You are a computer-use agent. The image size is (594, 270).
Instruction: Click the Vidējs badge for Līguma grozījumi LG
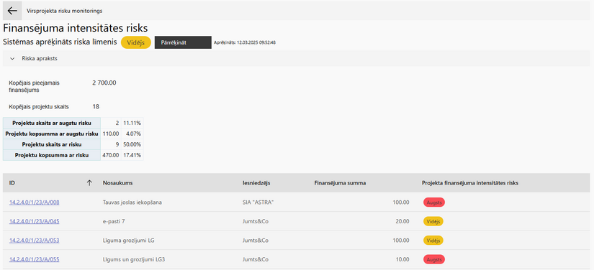[x=433, y=240]
